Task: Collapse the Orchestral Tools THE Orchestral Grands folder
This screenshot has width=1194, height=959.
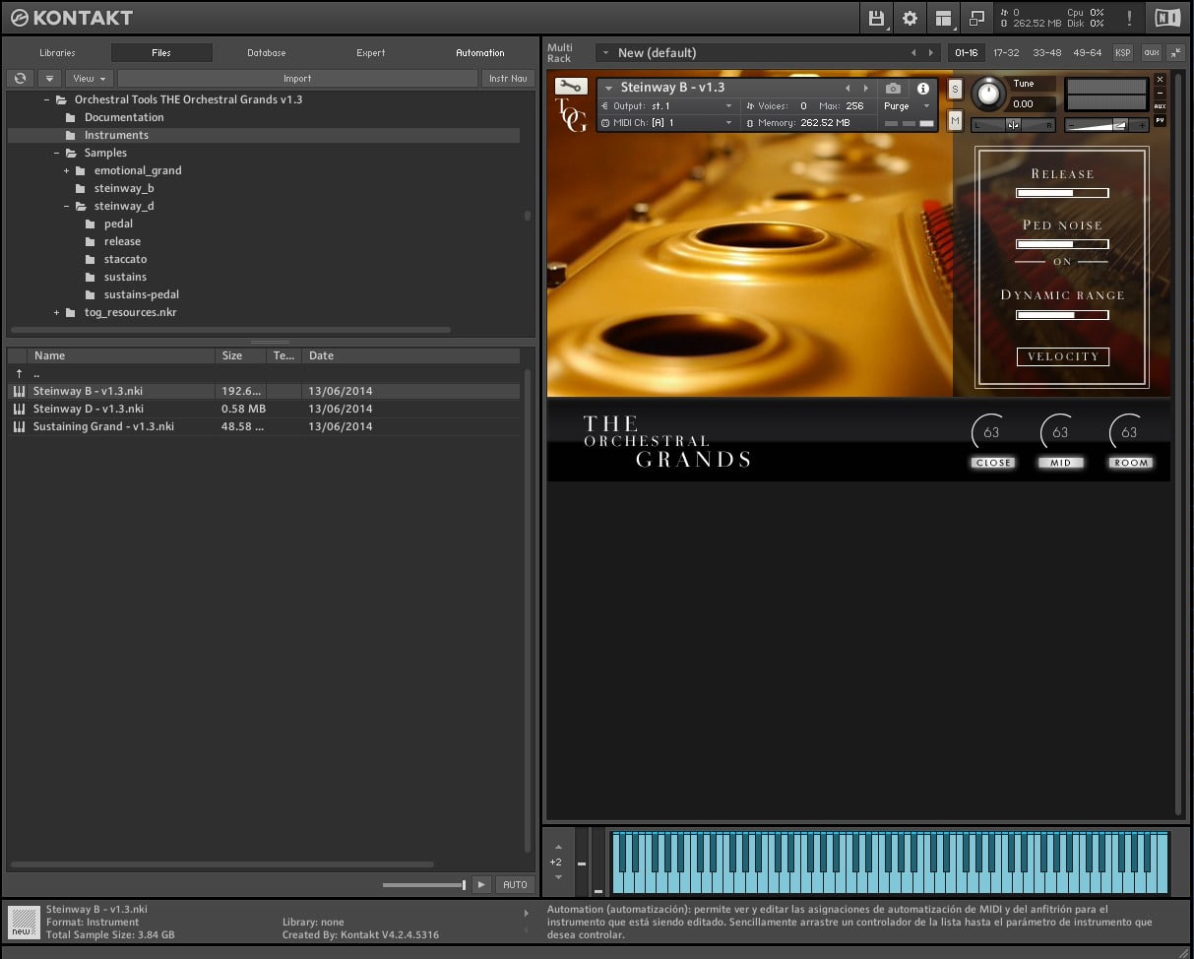Action: (x=46, y=99)
